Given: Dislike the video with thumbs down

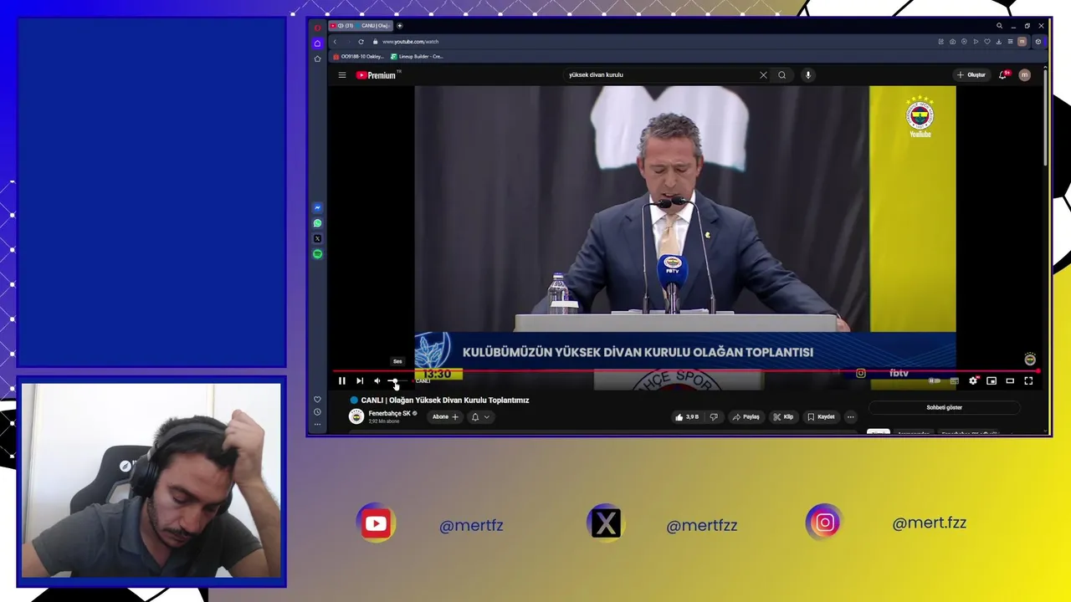Looking at the screenshot, I should tap(714, 416).
